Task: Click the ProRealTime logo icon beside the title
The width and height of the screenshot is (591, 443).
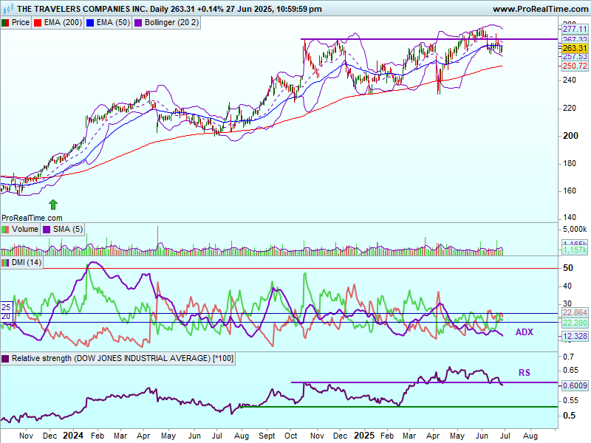Action: (7, 9)
